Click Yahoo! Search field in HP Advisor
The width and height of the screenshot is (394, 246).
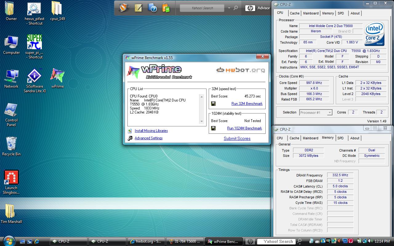coord(202,8)
